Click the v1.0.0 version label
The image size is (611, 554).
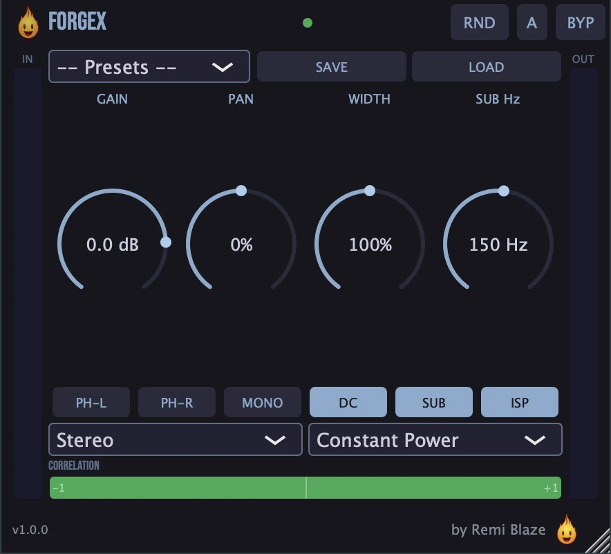point(30,530)
